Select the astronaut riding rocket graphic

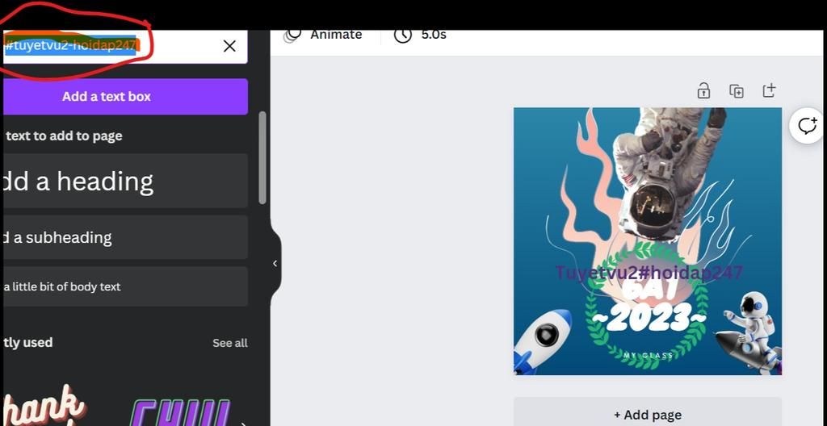(749, 332)
